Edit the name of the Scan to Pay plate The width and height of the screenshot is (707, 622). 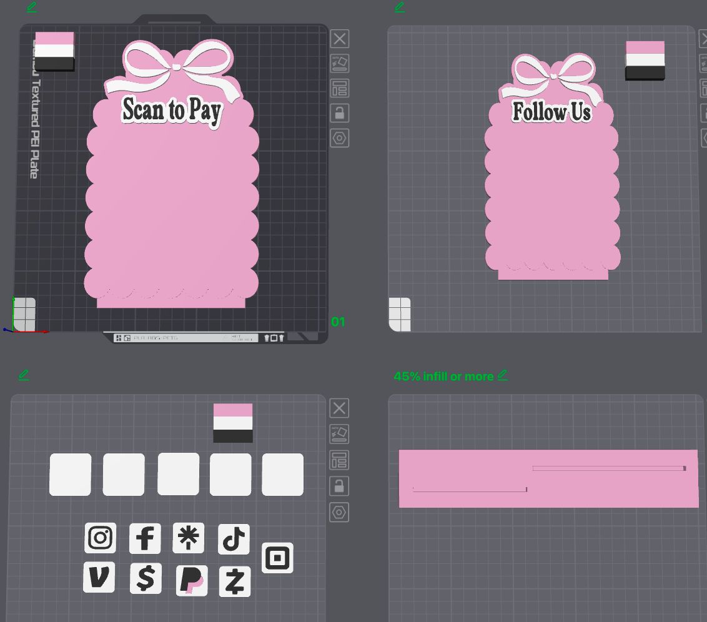(32, 7)
